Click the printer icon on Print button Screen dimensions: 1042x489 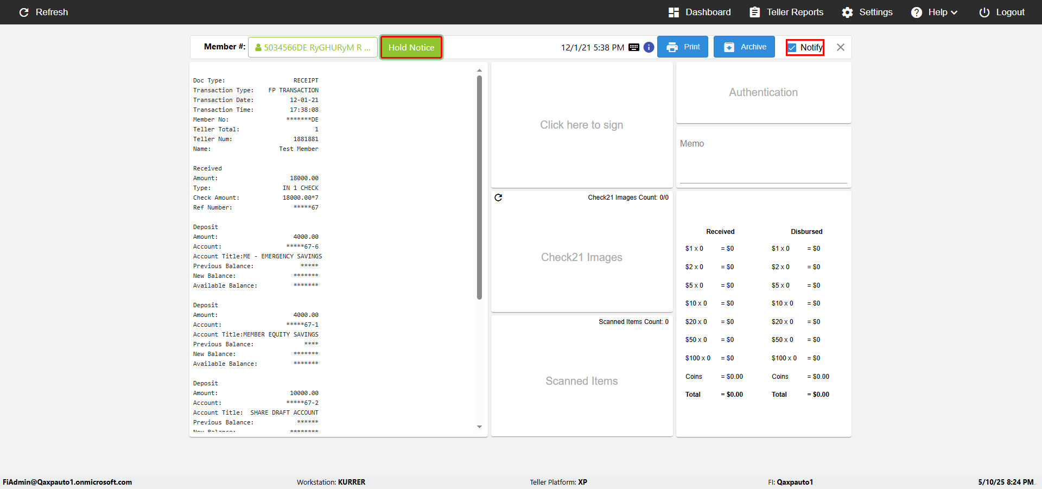click(672, 47)
